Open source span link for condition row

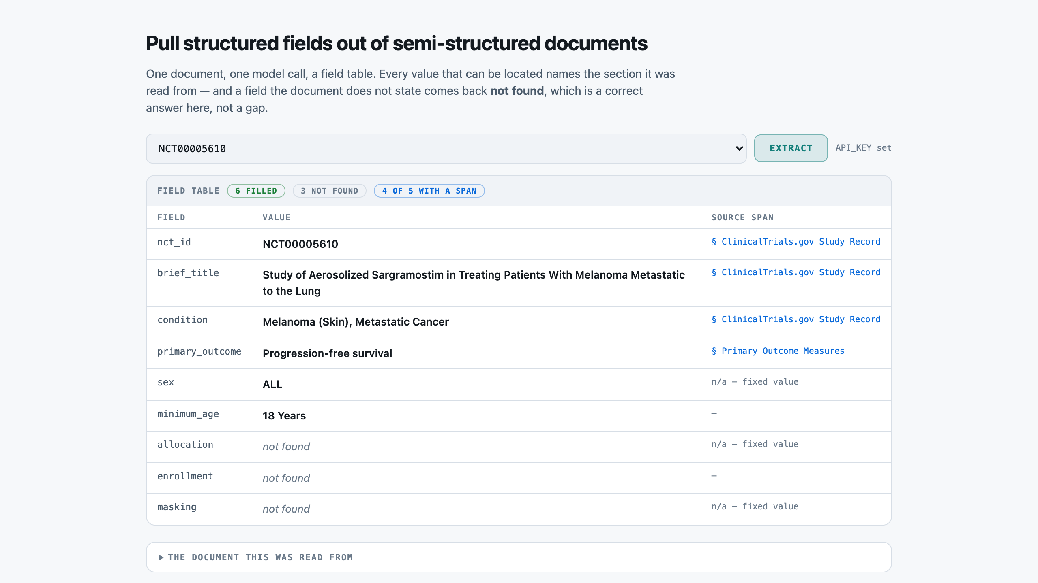coord(796,319)
